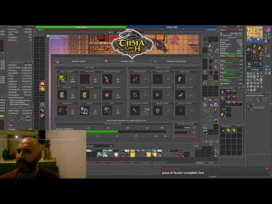Image resolution: width=272 pixels, height=204 pixels.
Task: Select the Marid kill task icon
Action: click(x=85, y=110)
